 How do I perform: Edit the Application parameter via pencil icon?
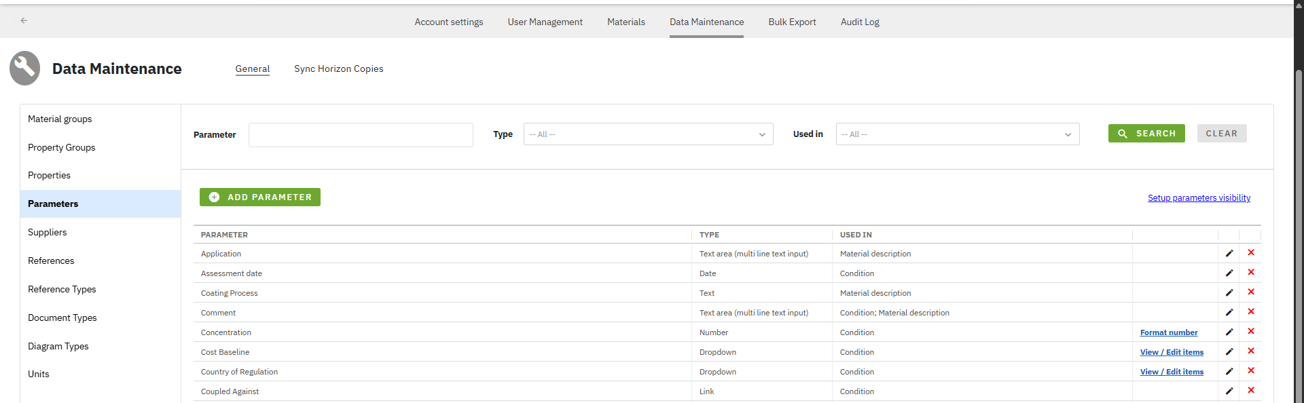1229,253
